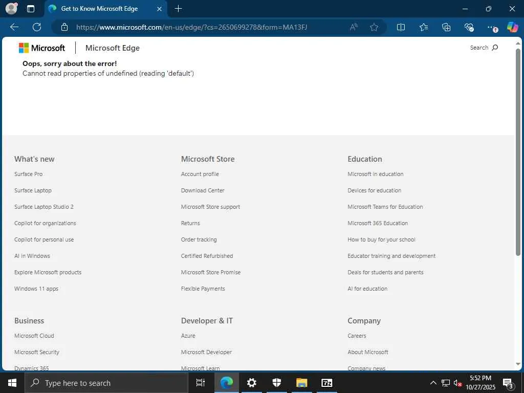This screenshot has height=393, width=524.
Task: Open File Explorer on the taskbar
Action: coord(301,383)
